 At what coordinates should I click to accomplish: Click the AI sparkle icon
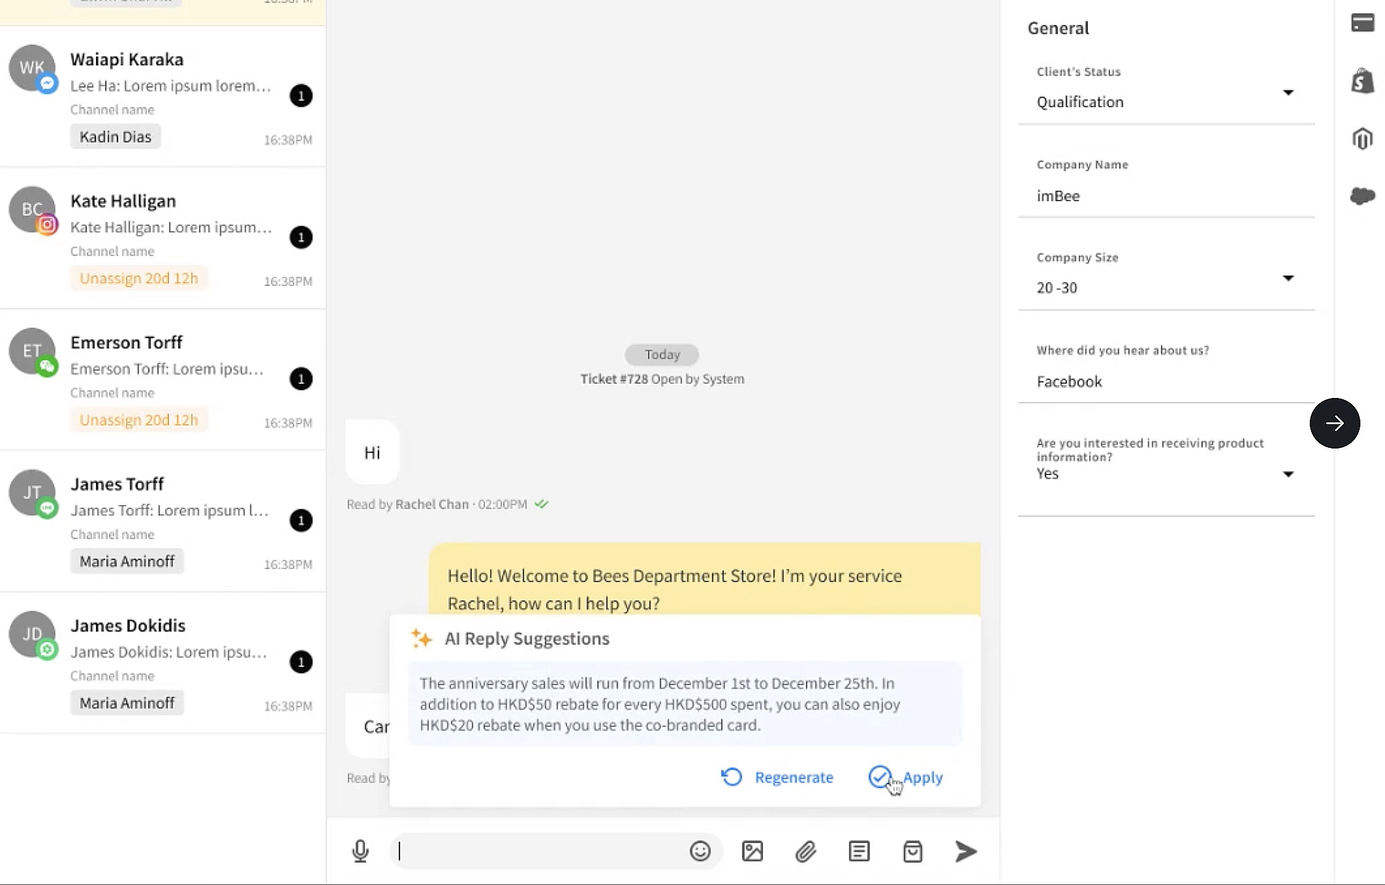coord(421,638)
